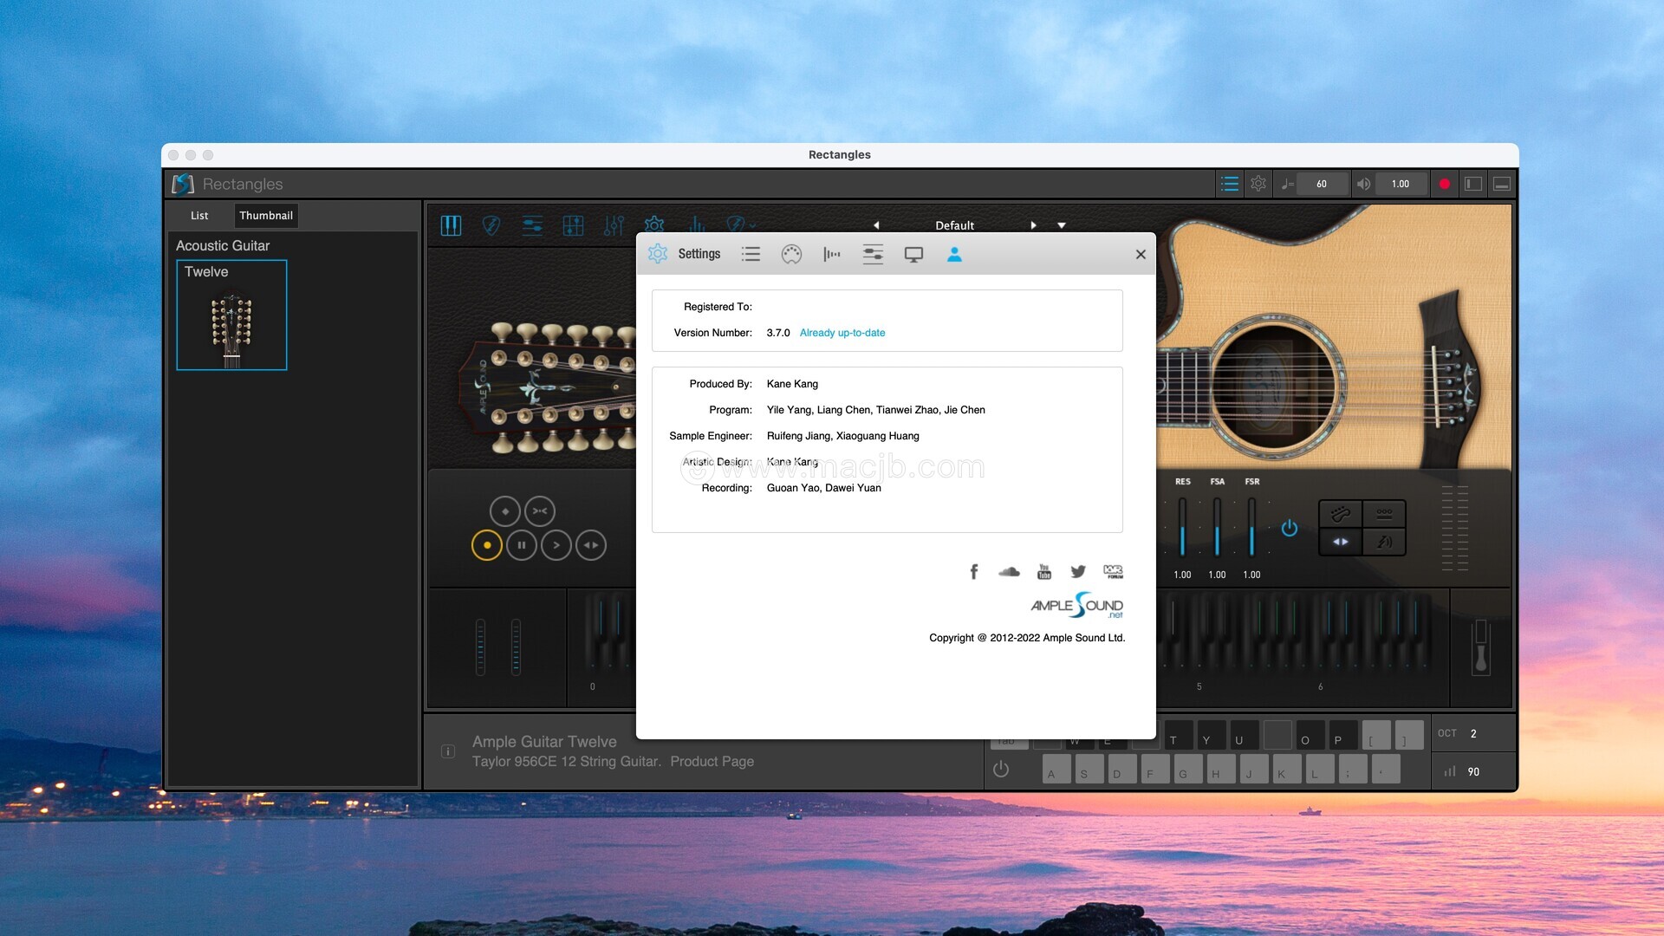1664x936 pixels.
Task: Toggle the guitar bridge mode button
Action: (x=1341, y=514)
